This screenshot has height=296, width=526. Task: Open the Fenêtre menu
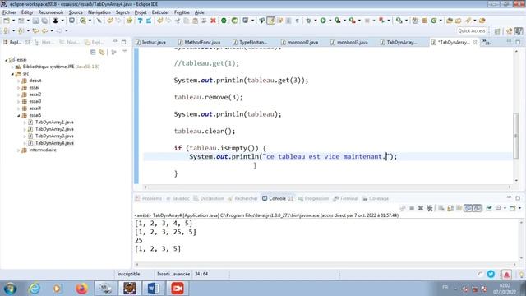182,12
